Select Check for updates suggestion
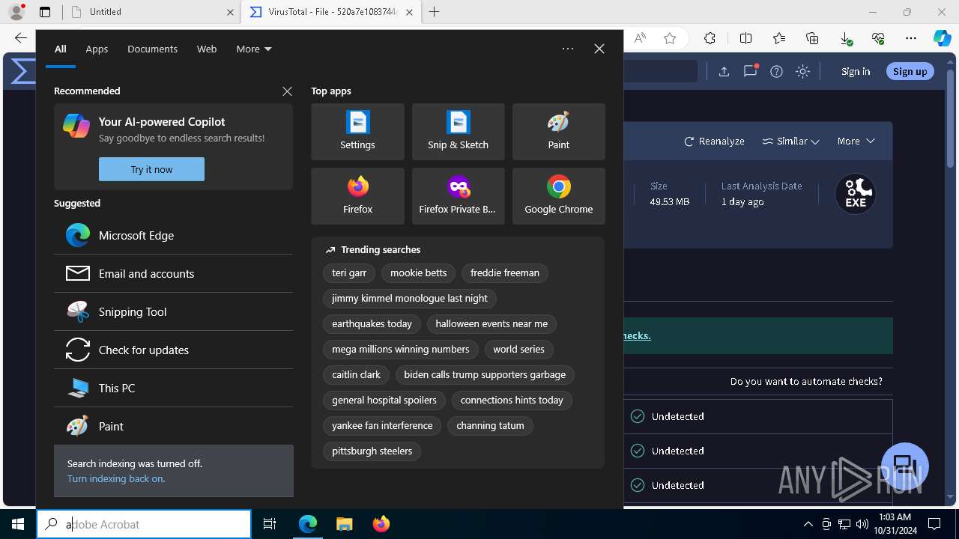 click(173, 350)
